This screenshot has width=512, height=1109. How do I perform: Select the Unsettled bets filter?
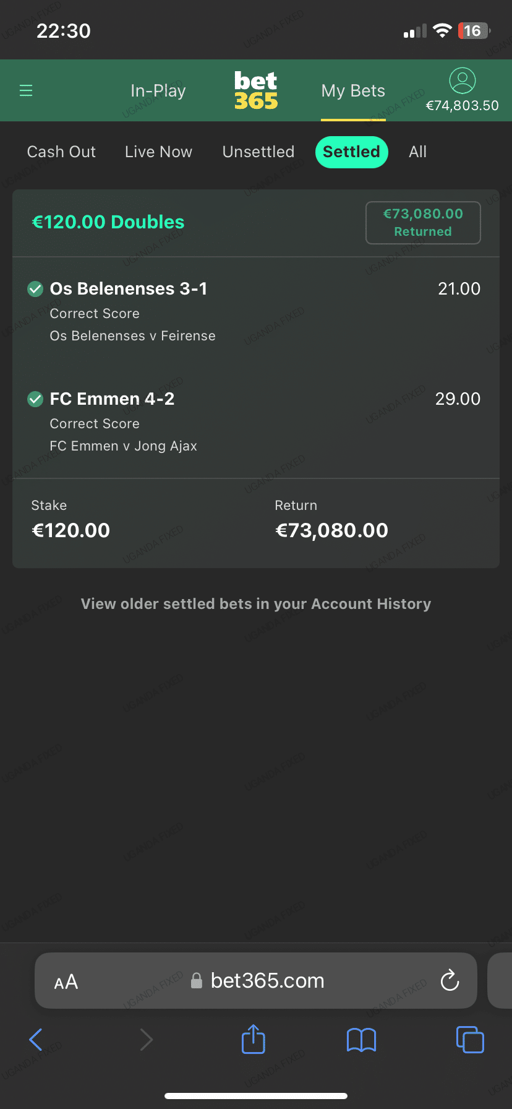point(258,152)
